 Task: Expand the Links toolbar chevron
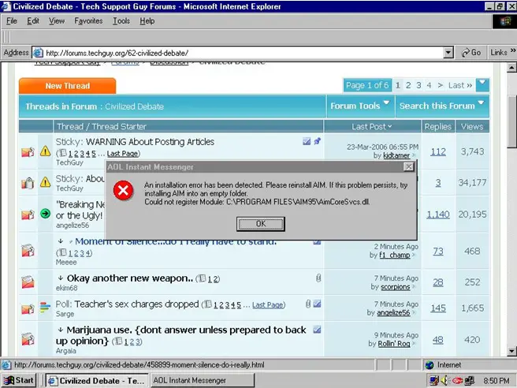click(513, 50)
